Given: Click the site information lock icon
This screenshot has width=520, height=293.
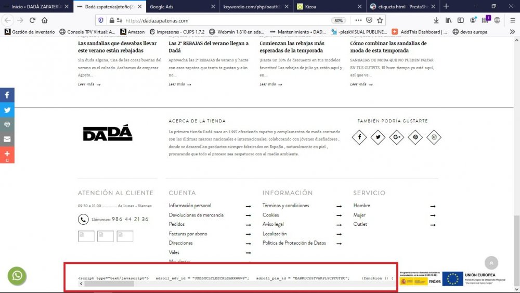Looking at the screenshot, I should click(x=112, y=20).
